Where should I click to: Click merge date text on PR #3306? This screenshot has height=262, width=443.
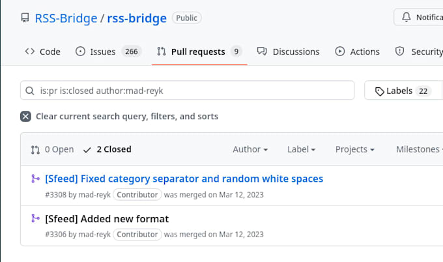click(214, 235)
